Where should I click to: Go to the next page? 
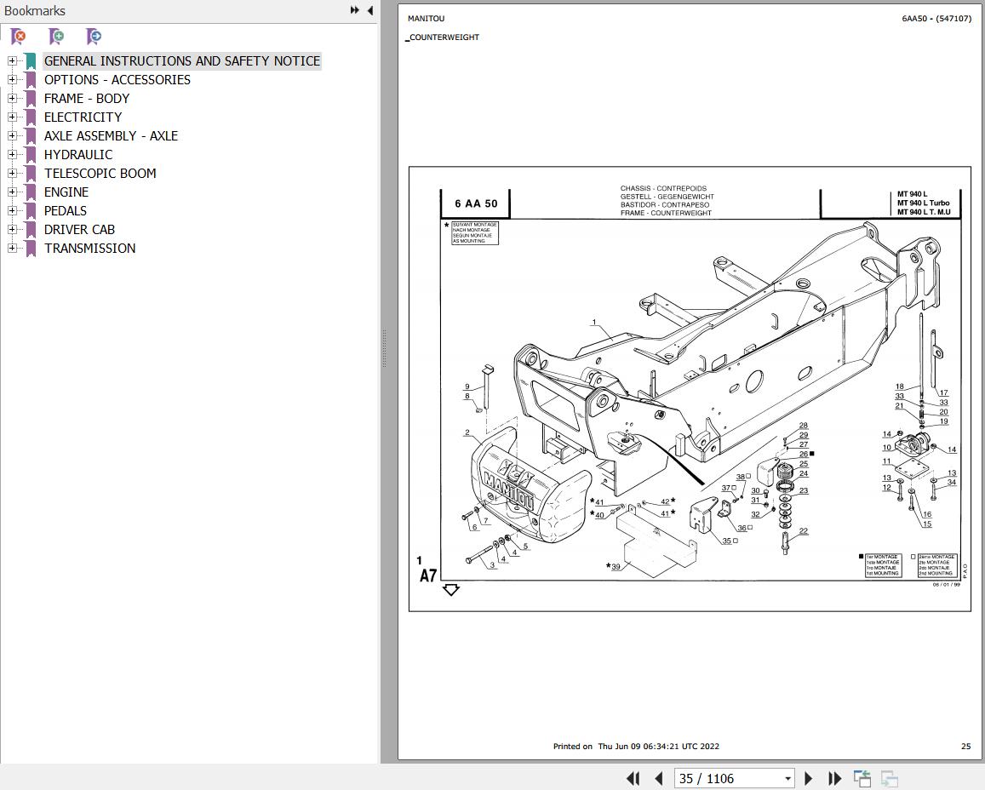(x=809, y=779)
